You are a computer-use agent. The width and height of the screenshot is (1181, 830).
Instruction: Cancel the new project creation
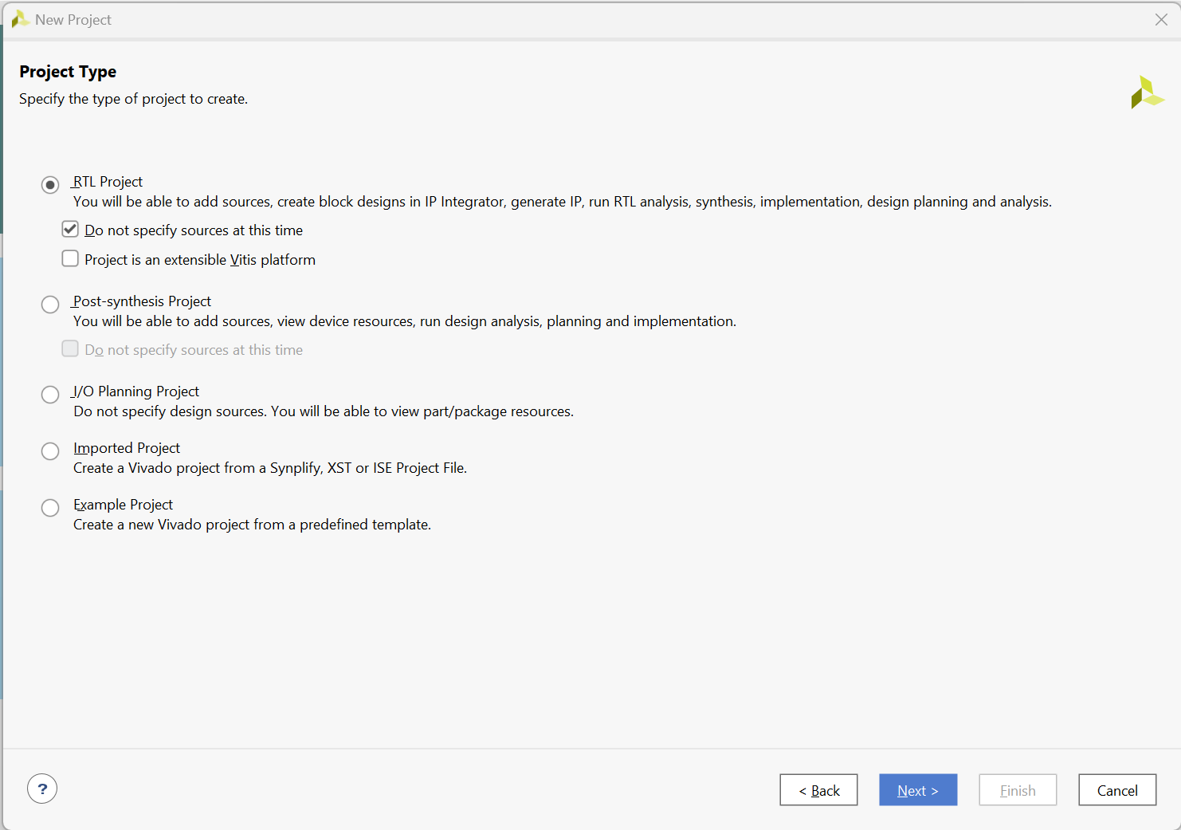[1116, 789]
